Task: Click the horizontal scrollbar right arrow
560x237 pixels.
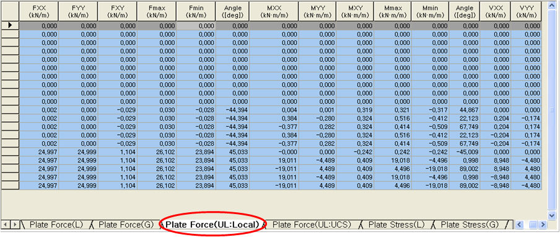Action: tap(543, 225)
